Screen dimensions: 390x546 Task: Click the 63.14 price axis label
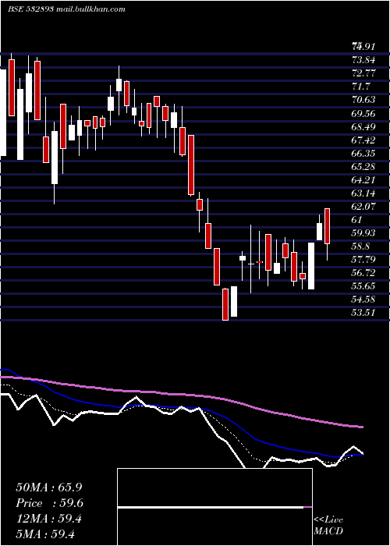click(364, 193)
